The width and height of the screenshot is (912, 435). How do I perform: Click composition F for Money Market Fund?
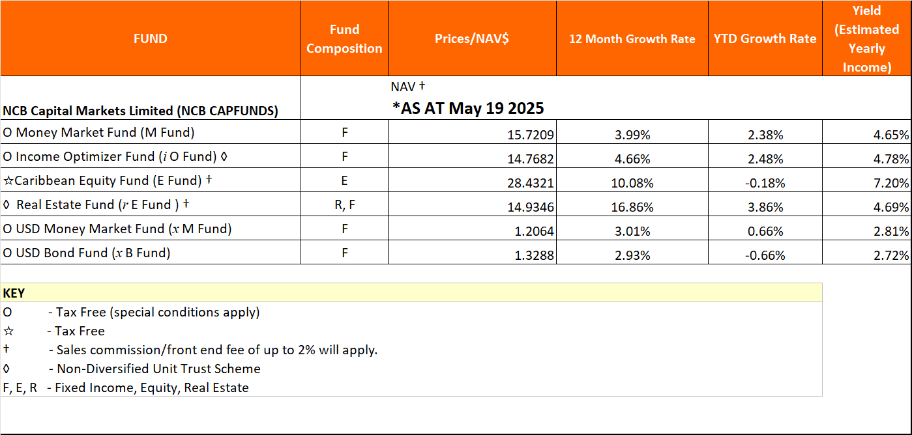coord(344,133)
